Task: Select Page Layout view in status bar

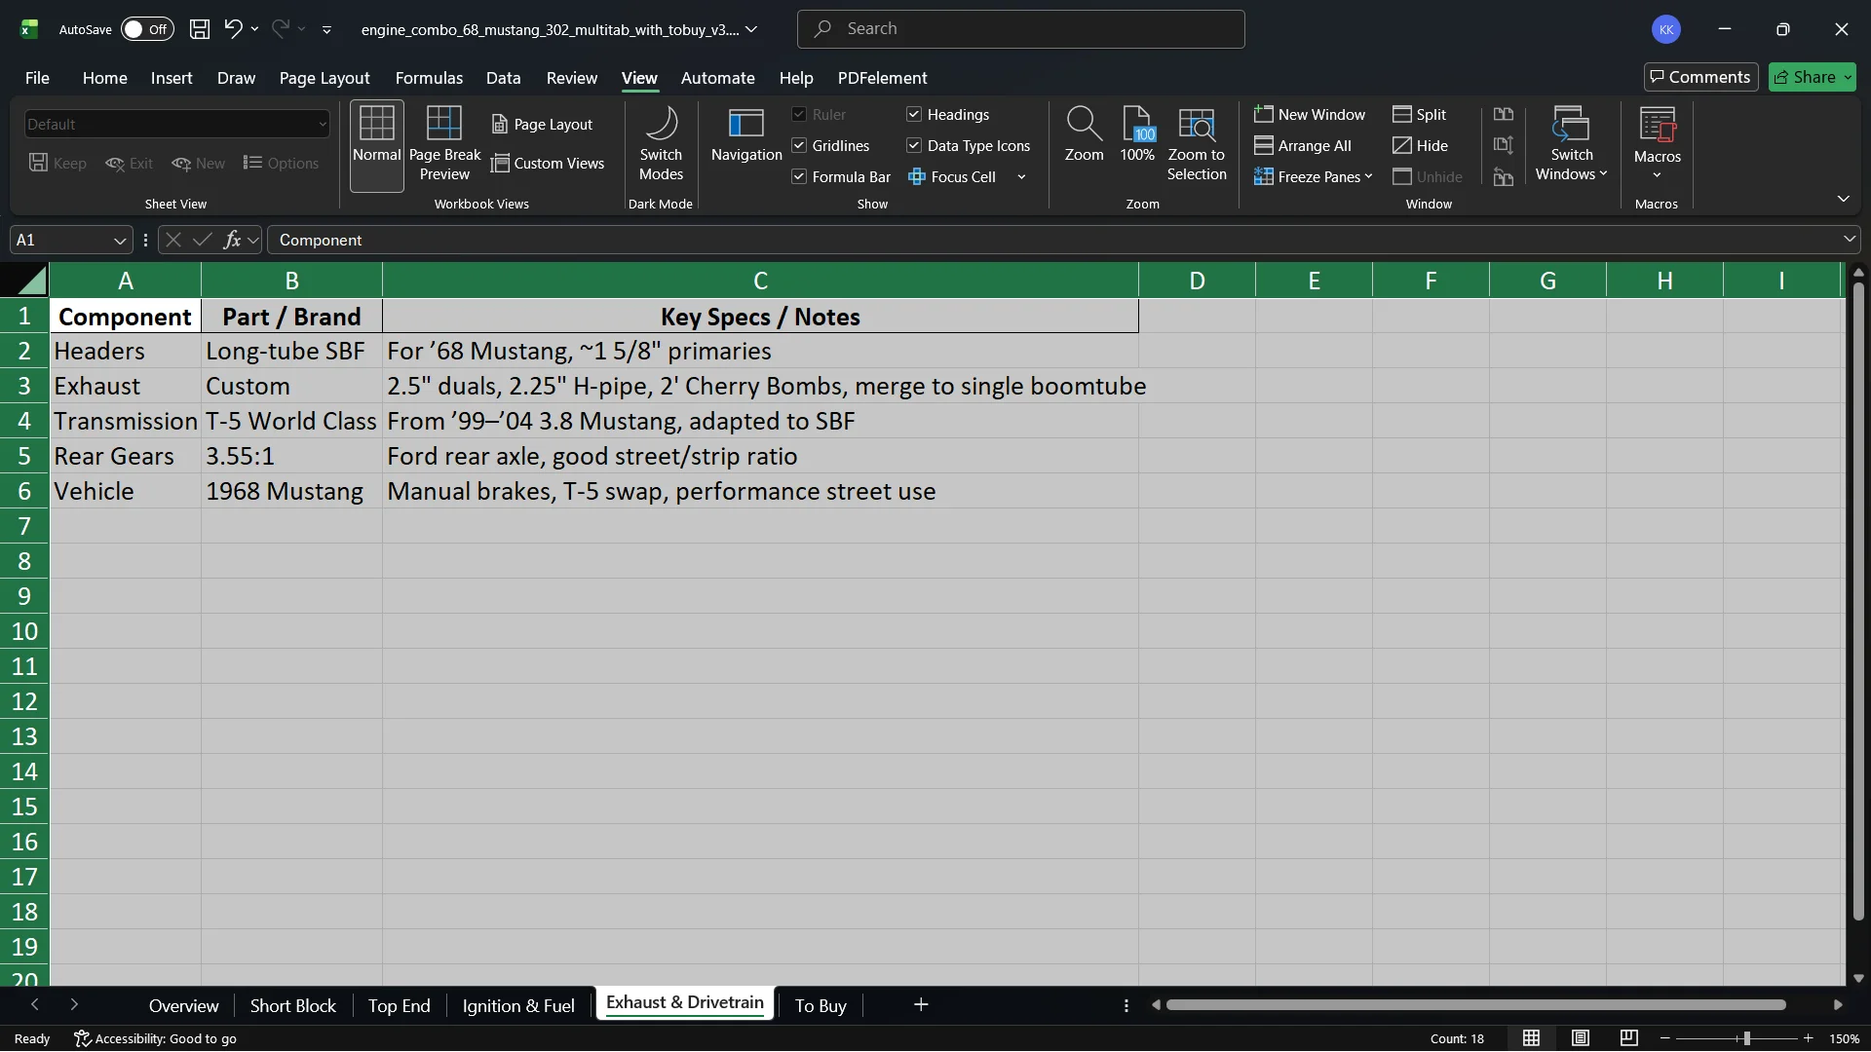Action: point(1581,1038)
